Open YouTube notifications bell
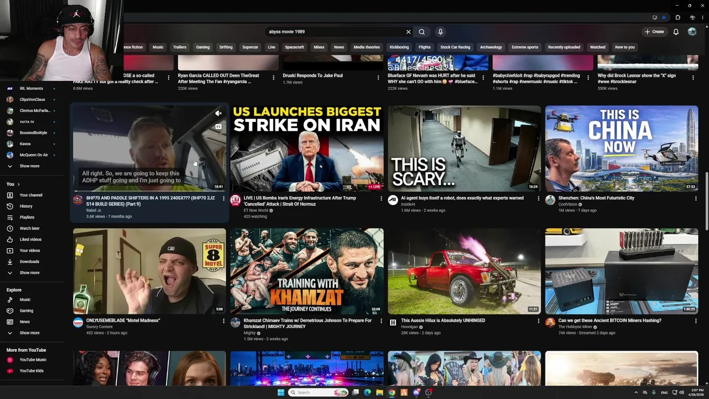 (x=676, y=32)
